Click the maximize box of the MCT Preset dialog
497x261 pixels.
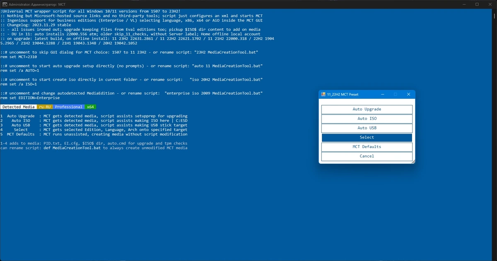point(395,94)
